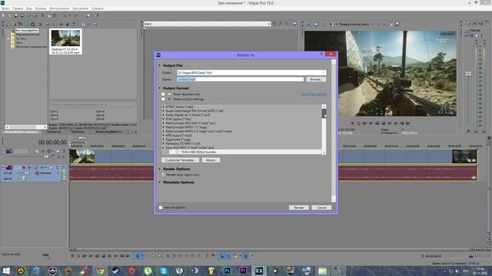The image size is (492, 276).
Task: Click Stop button under video preview
Action: (383, 123)
